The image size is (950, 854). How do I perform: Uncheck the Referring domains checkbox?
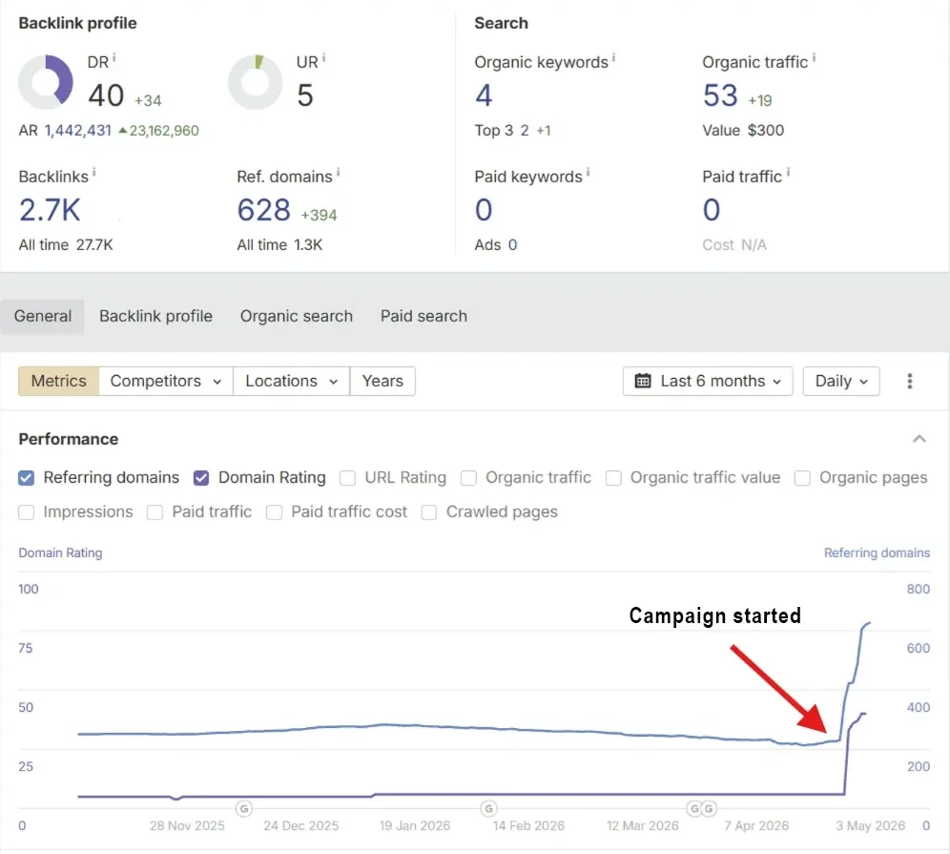tap(26, 478)
